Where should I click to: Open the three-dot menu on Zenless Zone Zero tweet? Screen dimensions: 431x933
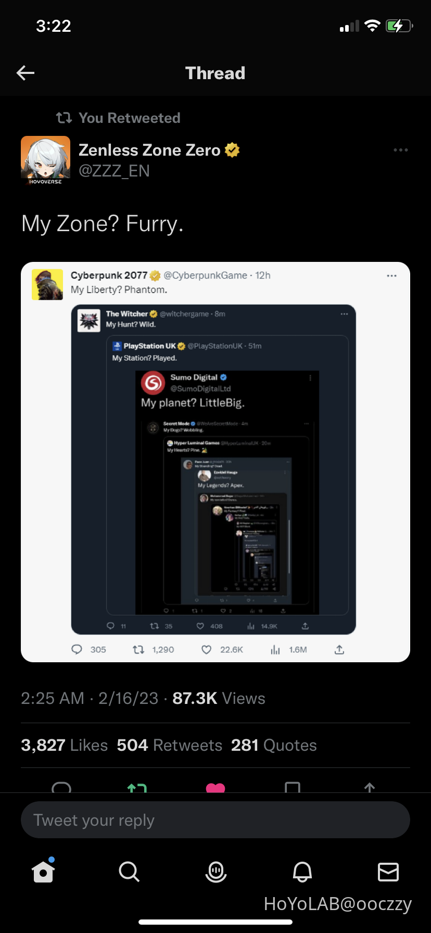point(401,150)
